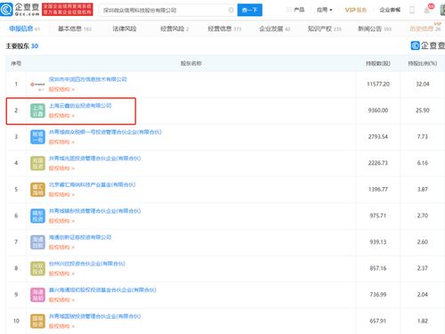Open 股权结构 for shareholder row 5
Viewport: 445px width, 334px height.
pos(61,194)
